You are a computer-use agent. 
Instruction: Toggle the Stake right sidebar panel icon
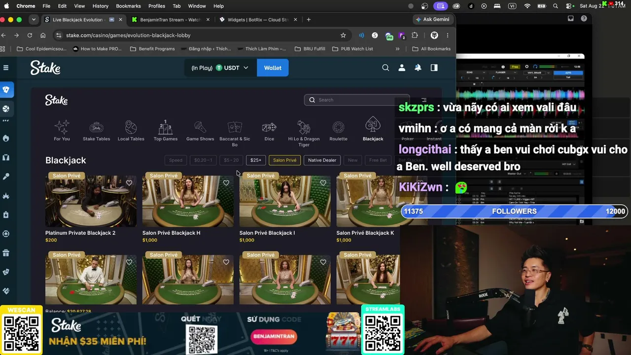(434, 68)
